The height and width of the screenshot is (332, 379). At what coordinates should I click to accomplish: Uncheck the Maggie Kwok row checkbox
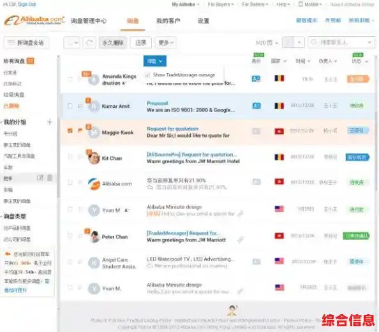pyautogui.click(x=70, y=131)
